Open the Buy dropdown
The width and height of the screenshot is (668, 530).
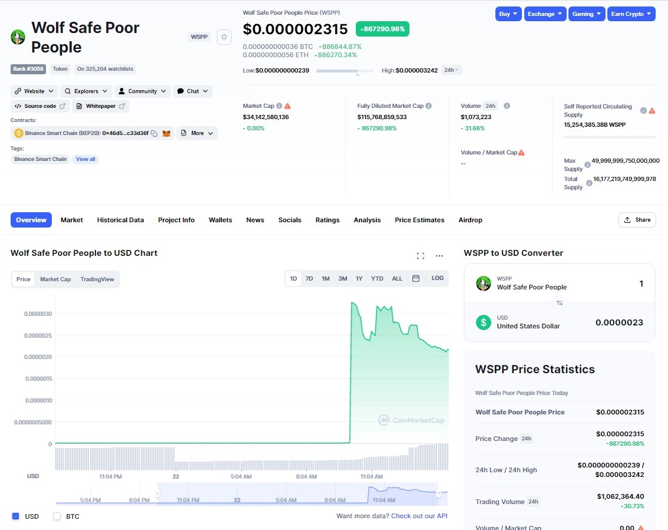click(509, 14)
